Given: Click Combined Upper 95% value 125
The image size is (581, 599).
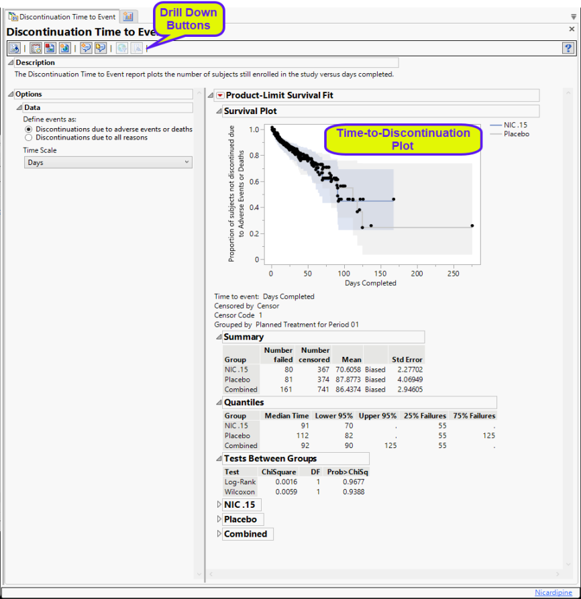Looking at the screenshot, I should coord(390,445).
